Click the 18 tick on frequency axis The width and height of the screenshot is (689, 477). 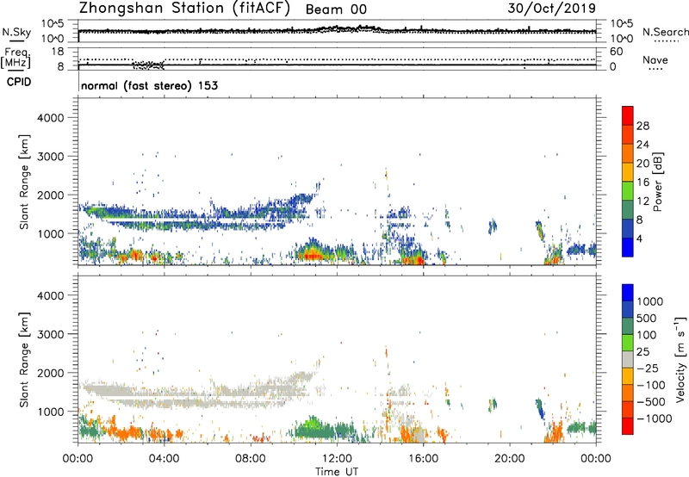point(58,52)
